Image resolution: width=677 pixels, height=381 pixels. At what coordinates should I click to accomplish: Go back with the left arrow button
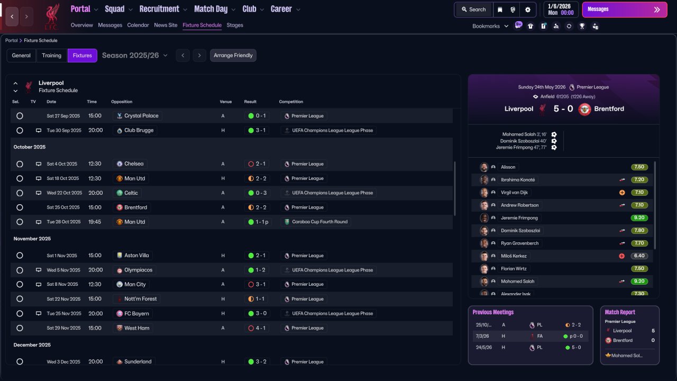pos(12,16)
